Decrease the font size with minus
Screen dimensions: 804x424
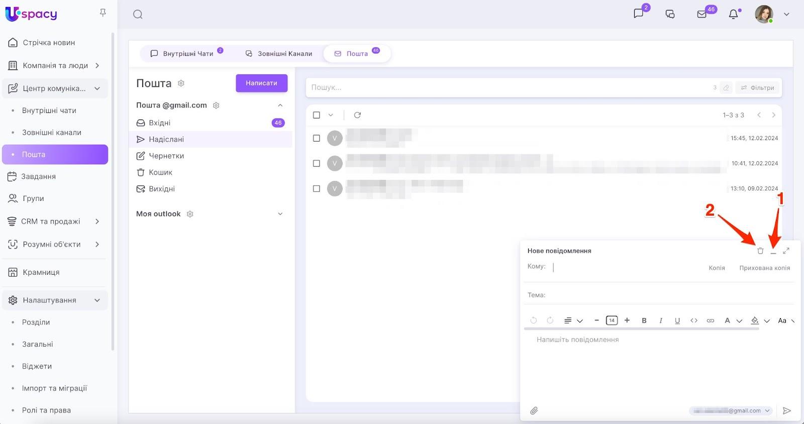tap(596, 321)
